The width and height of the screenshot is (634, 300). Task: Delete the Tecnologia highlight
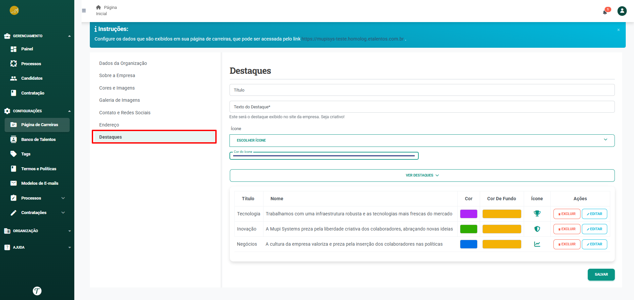click(567, 214)
